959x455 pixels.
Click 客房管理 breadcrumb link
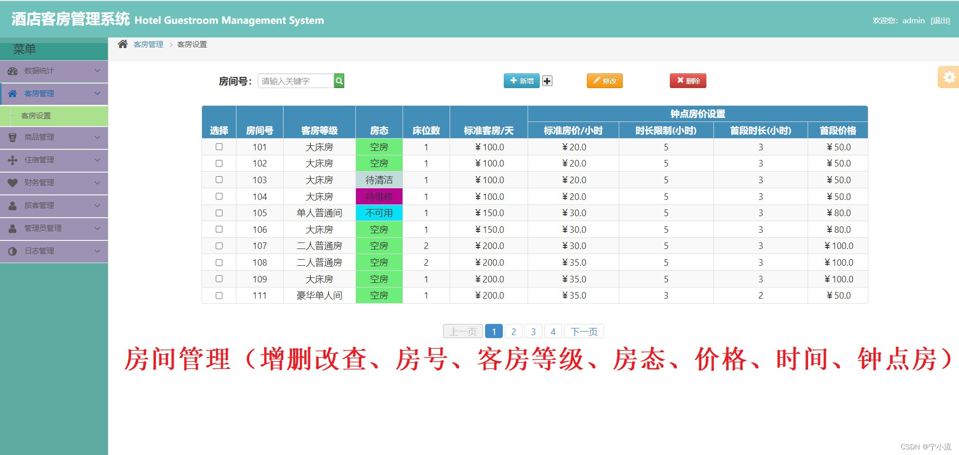pyautogui.click(x=148, y=45)
